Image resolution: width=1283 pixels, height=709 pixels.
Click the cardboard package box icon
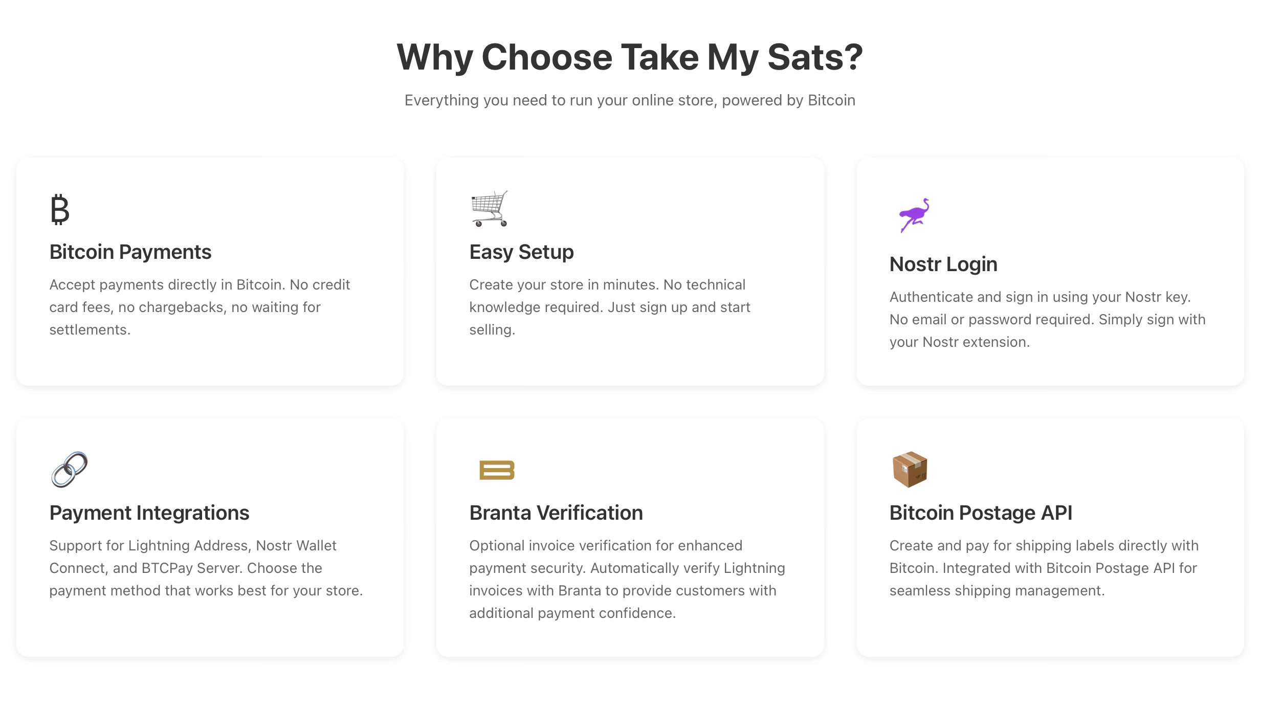910,470
